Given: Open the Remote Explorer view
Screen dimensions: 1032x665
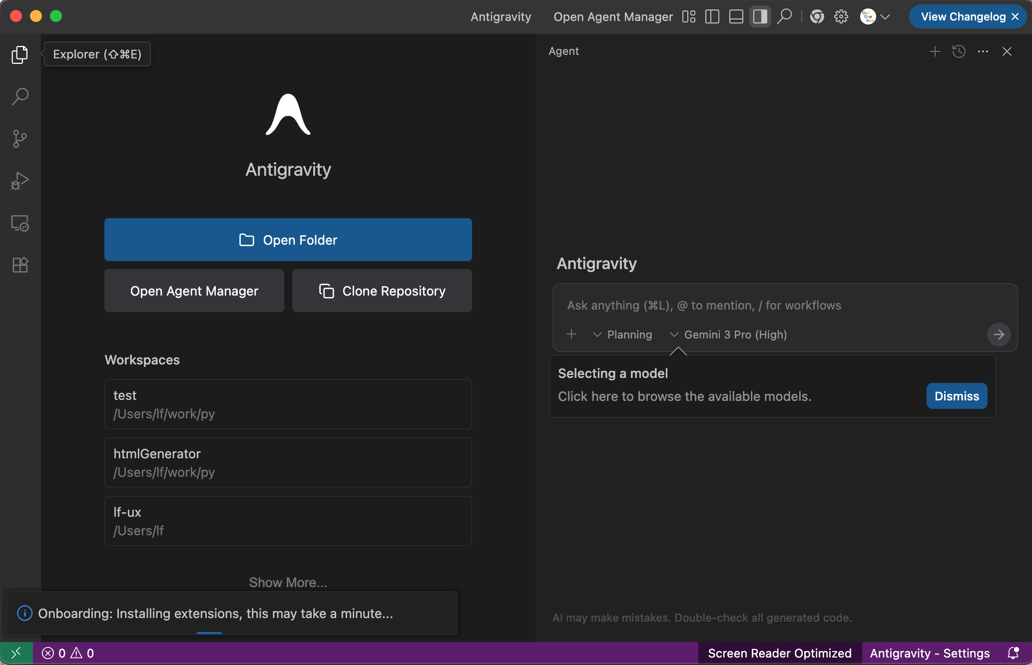Looking at the screenshot, I should (20, 223).
